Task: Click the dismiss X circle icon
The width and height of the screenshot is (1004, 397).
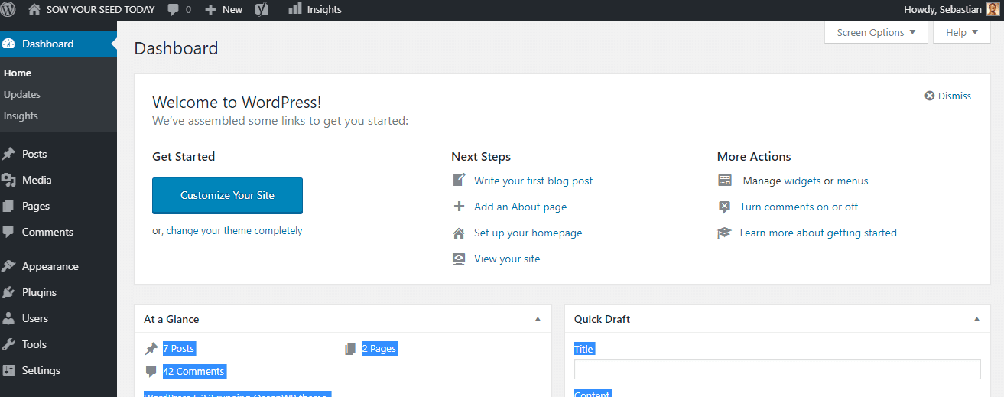Action: coord(930,96)
